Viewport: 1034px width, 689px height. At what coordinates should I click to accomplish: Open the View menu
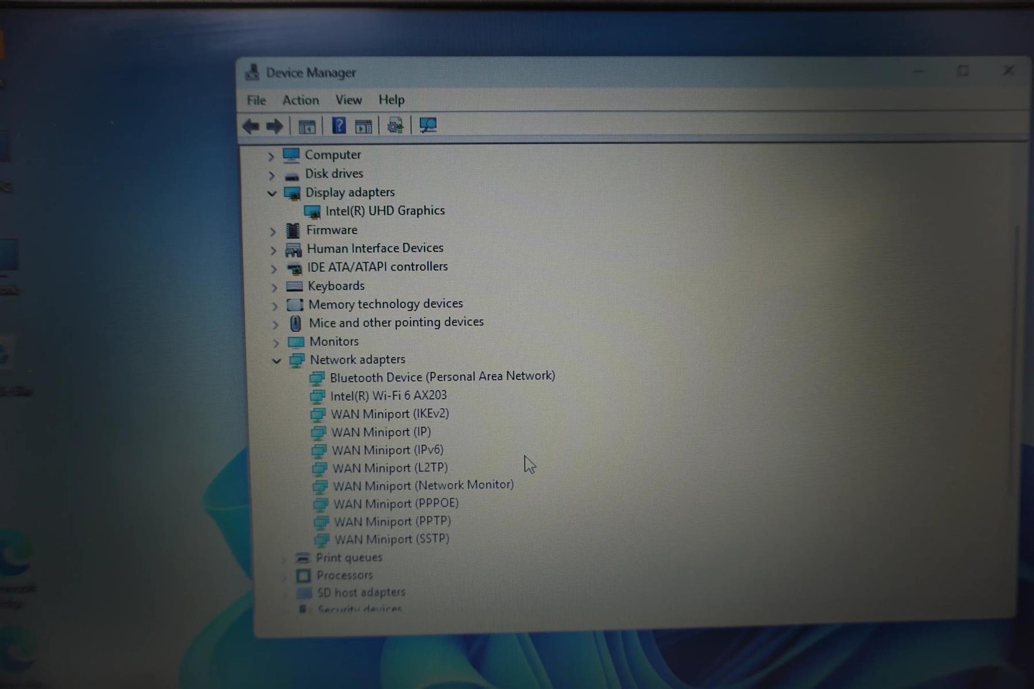tap(348, 99)
